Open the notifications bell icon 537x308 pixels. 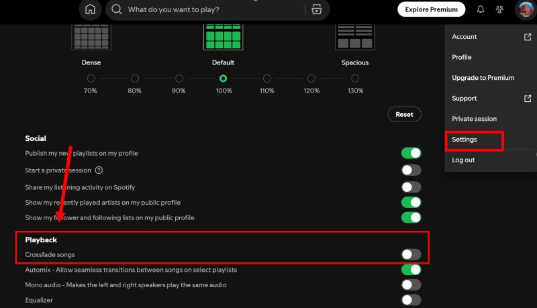[481, 10]
